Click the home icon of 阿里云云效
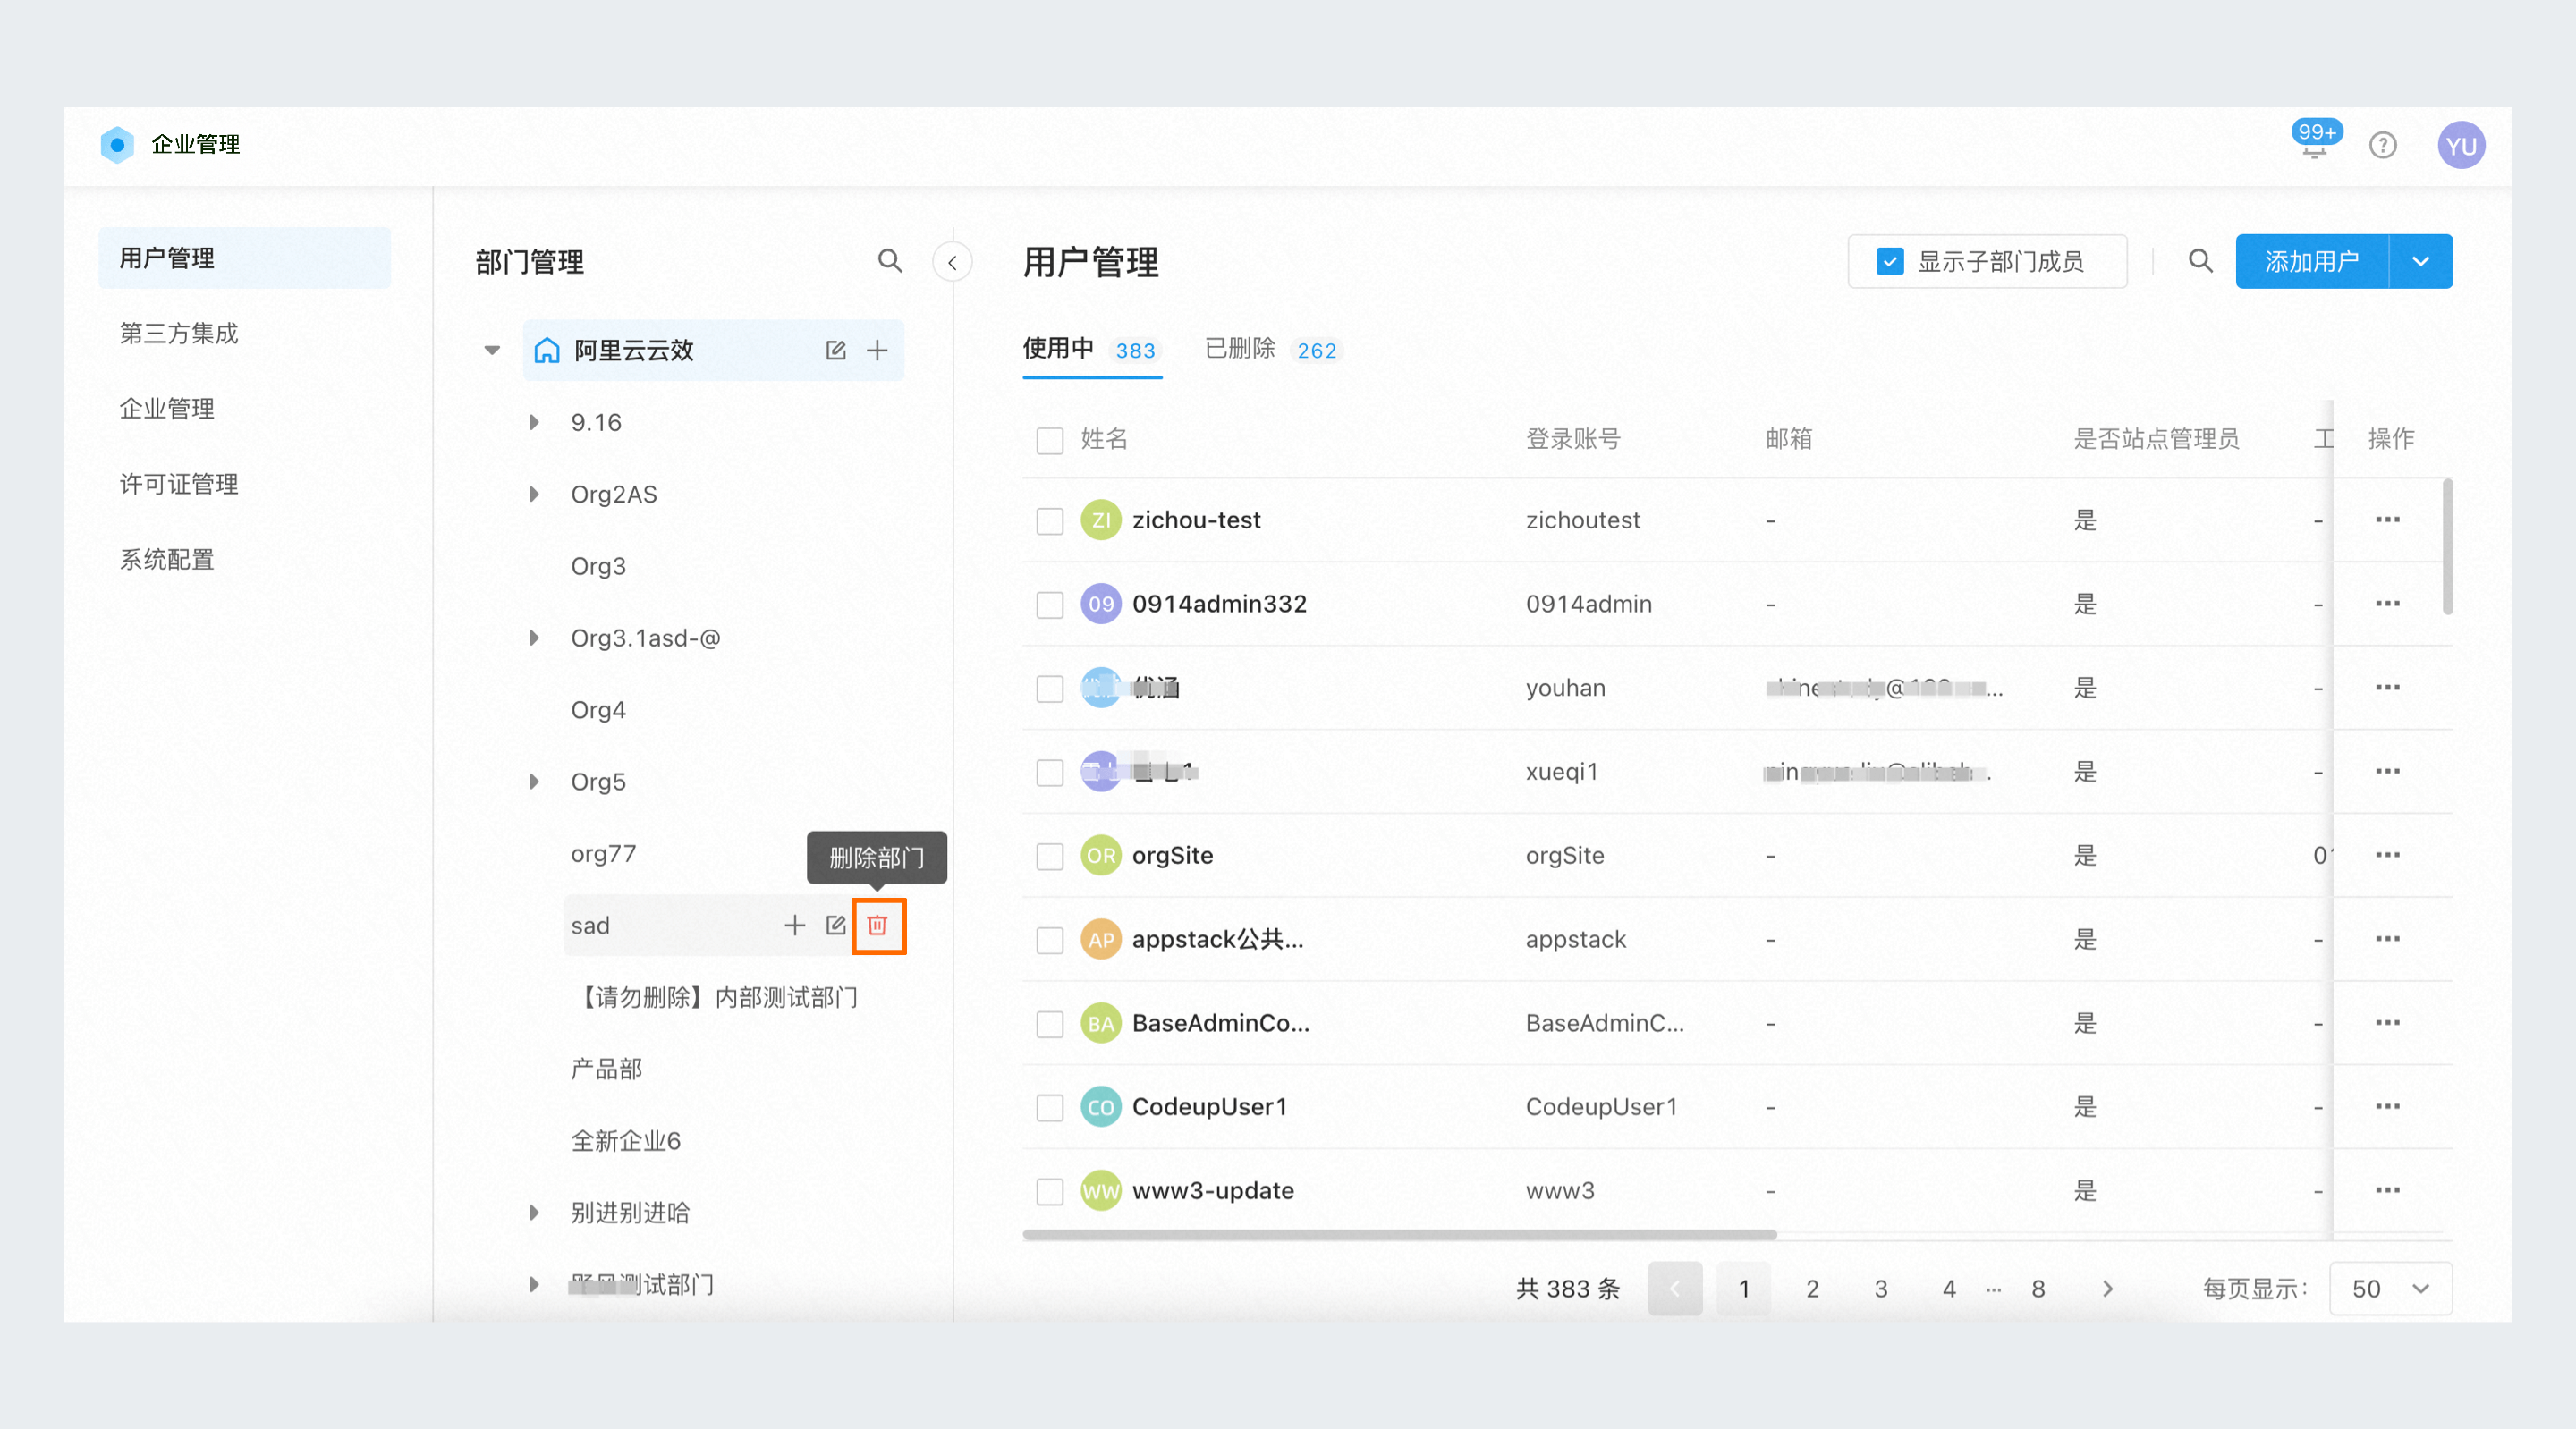Viewport: 2576px width, 1429px height. pos(547,350)
